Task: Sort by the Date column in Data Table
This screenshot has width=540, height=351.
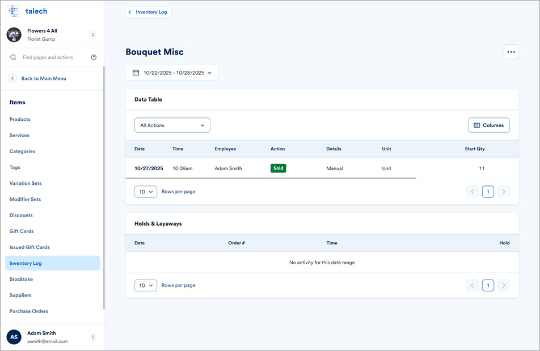Action: pyautogui.click(x=140, y=149)
